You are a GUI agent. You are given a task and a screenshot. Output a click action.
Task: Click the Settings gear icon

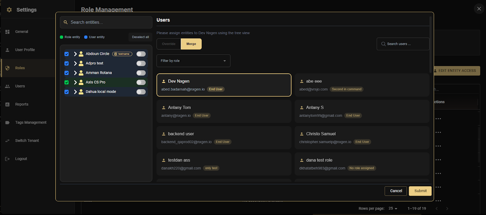click(x=9, y=10)
